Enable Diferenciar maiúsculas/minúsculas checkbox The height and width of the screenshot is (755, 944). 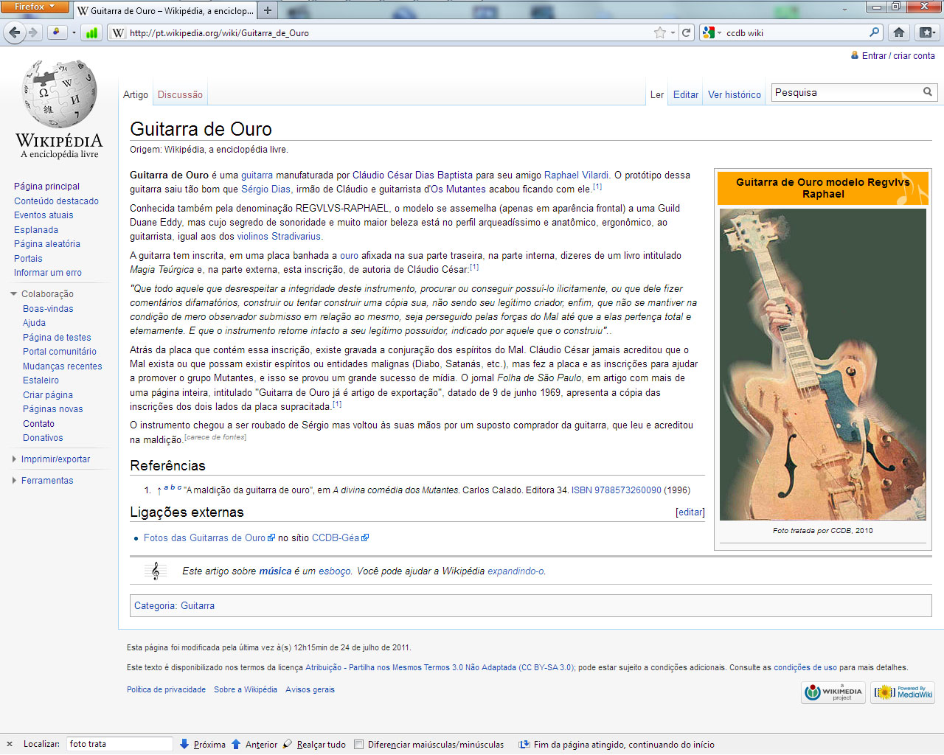coord(359,745)
